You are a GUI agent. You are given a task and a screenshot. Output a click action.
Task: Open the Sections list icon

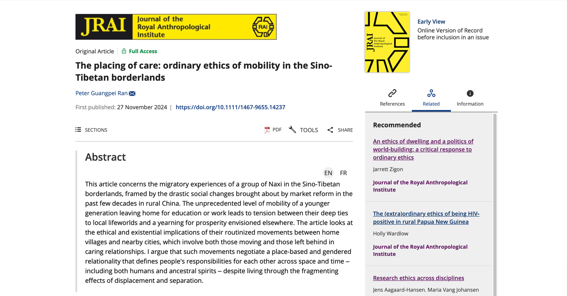(x=78, y=130)
